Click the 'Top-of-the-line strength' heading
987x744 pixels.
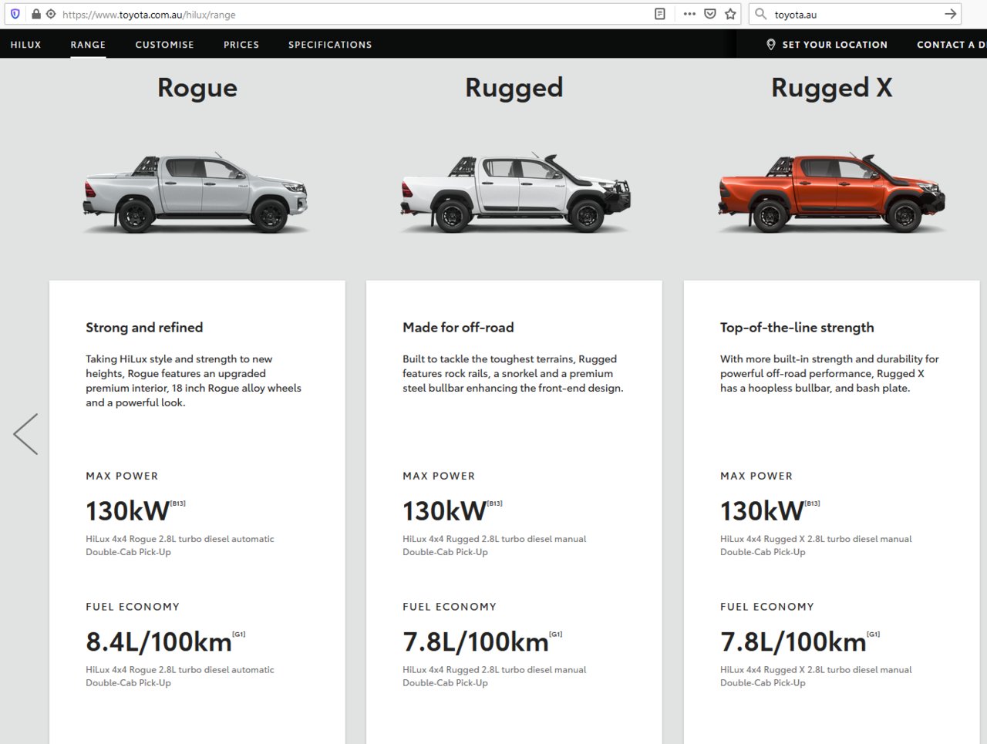pyautogui.click(x=797, y=328)
